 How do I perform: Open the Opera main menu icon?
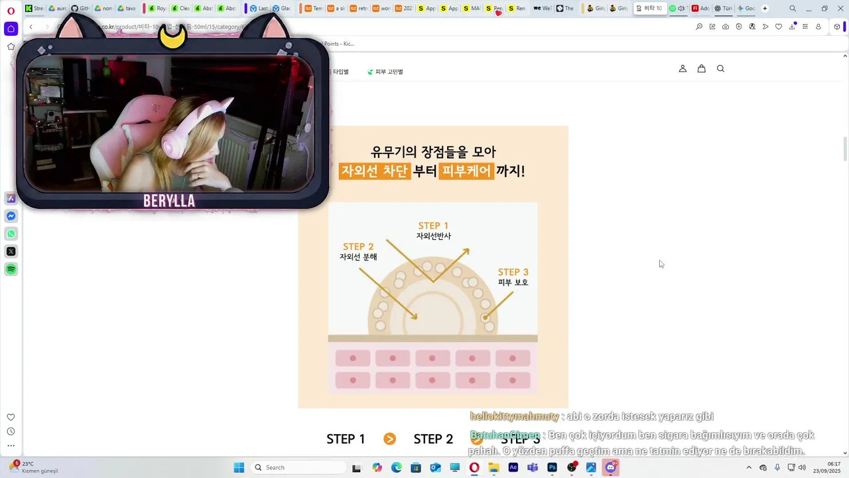click(11, 11)
